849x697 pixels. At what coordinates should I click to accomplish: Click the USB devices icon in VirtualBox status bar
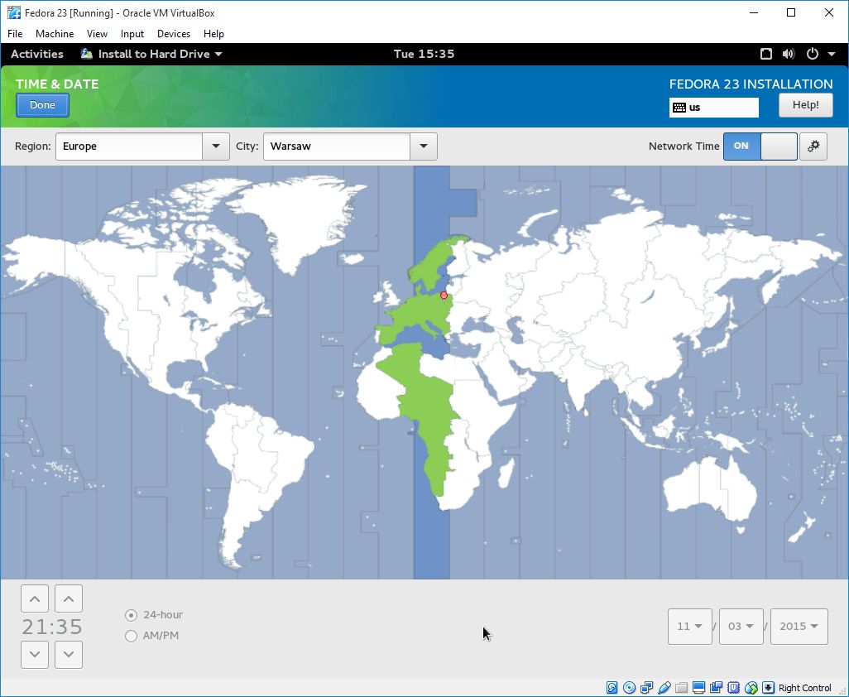pos(664,688)
